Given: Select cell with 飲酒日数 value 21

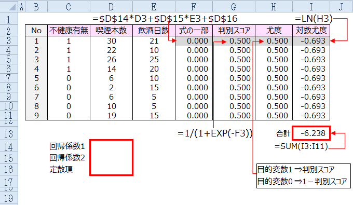Looking at the screenshot, I should tap(154, 40).
